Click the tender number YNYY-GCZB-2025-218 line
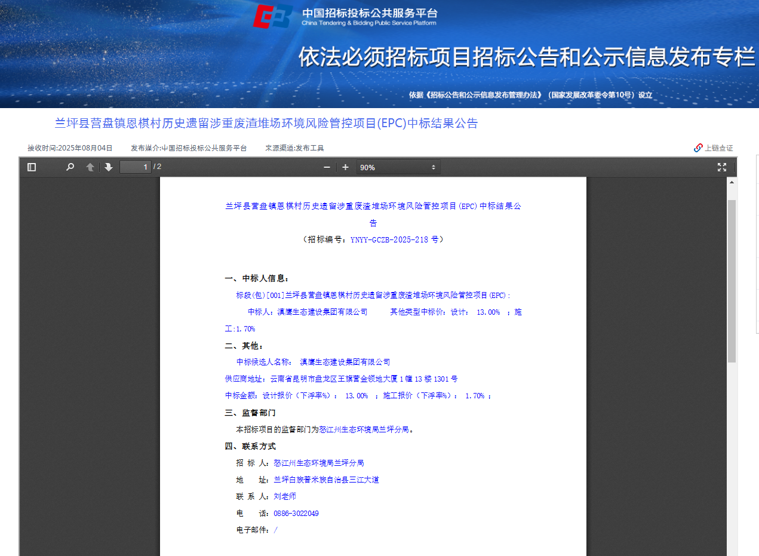The height and width of the screenshot is (556, 759). (373, 239)
